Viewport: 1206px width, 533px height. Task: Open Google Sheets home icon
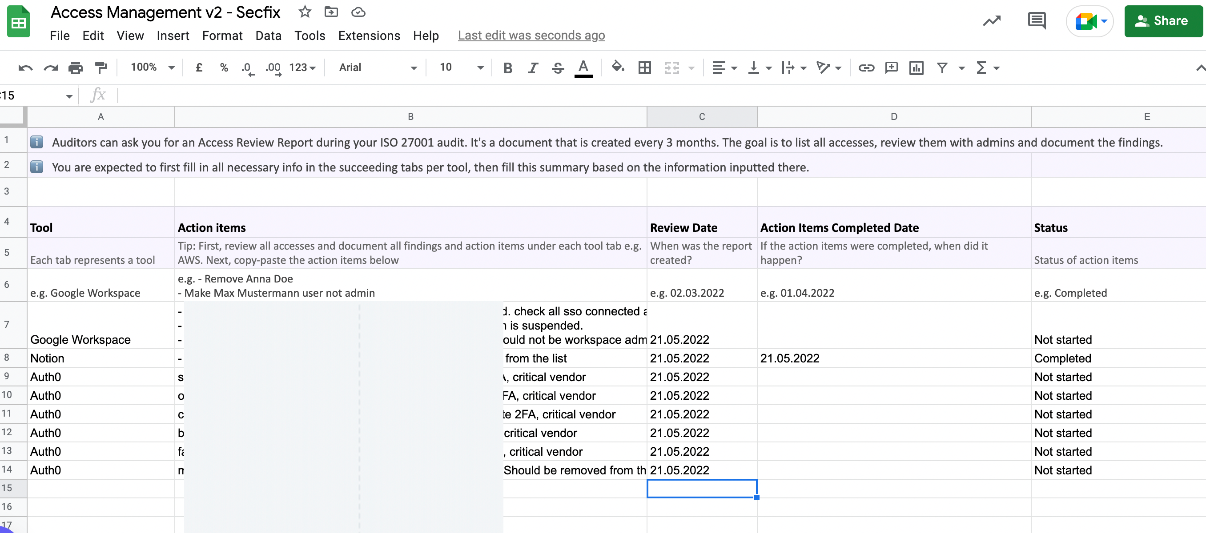point(19,21)
